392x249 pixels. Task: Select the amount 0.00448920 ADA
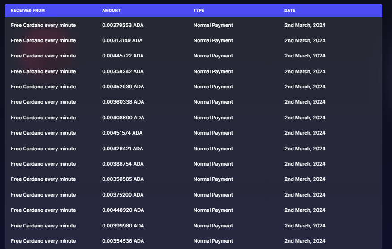[x=123, y=210]
